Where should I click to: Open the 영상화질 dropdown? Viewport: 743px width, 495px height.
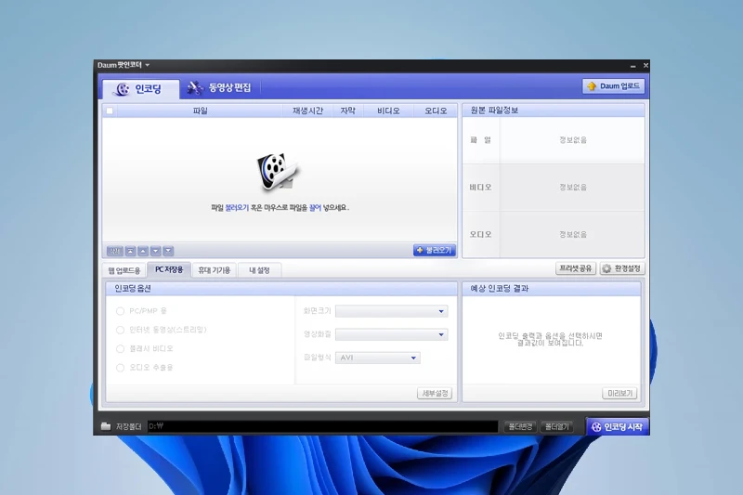(x=391, y=334)
